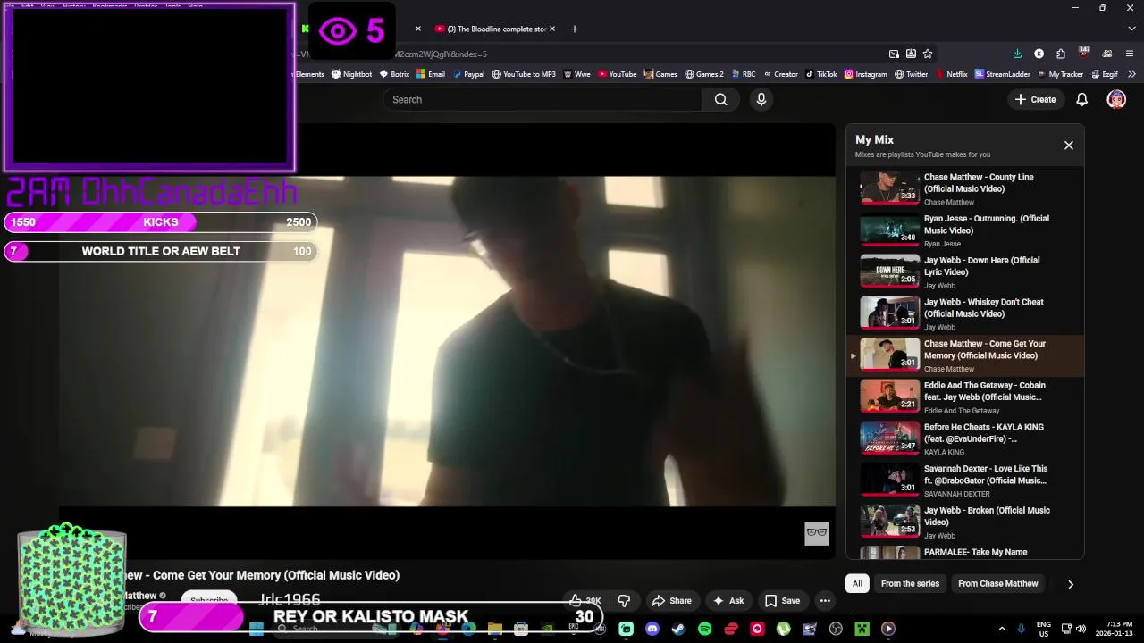Play Jay Webb Whiskey Don't Cheat video
The width and height of the screenshot is (1144, 643).
click(964, 313)
